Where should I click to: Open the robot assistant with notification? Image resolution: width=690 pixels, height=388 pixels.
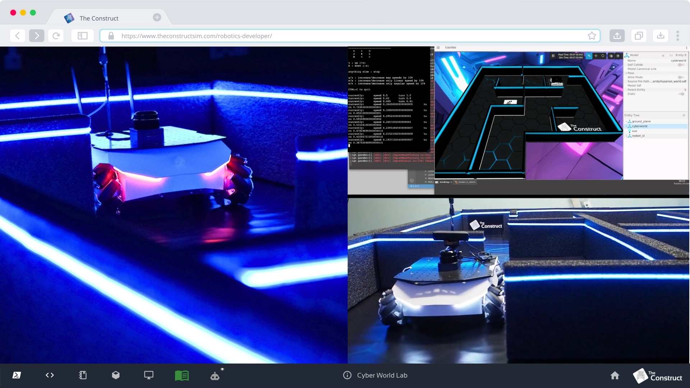pos(215,375)
